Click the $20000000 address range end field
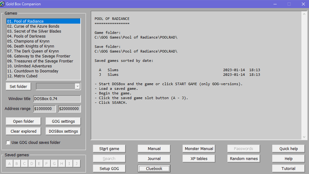Viewport: 309px width, 174px height. click(x=70, y=109)
